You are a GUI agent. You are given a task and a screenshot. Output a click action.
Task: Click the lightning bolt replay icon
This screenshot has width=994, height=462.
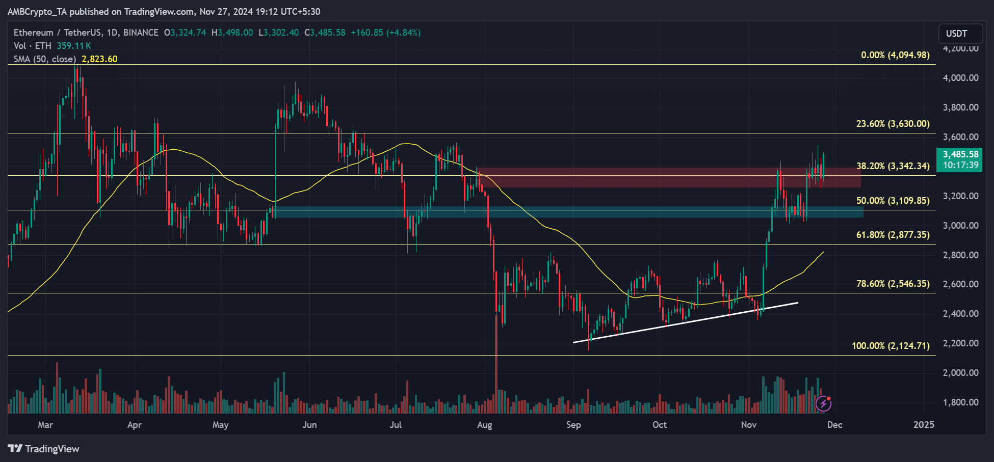pyautogui.click(x=824, y=403)
